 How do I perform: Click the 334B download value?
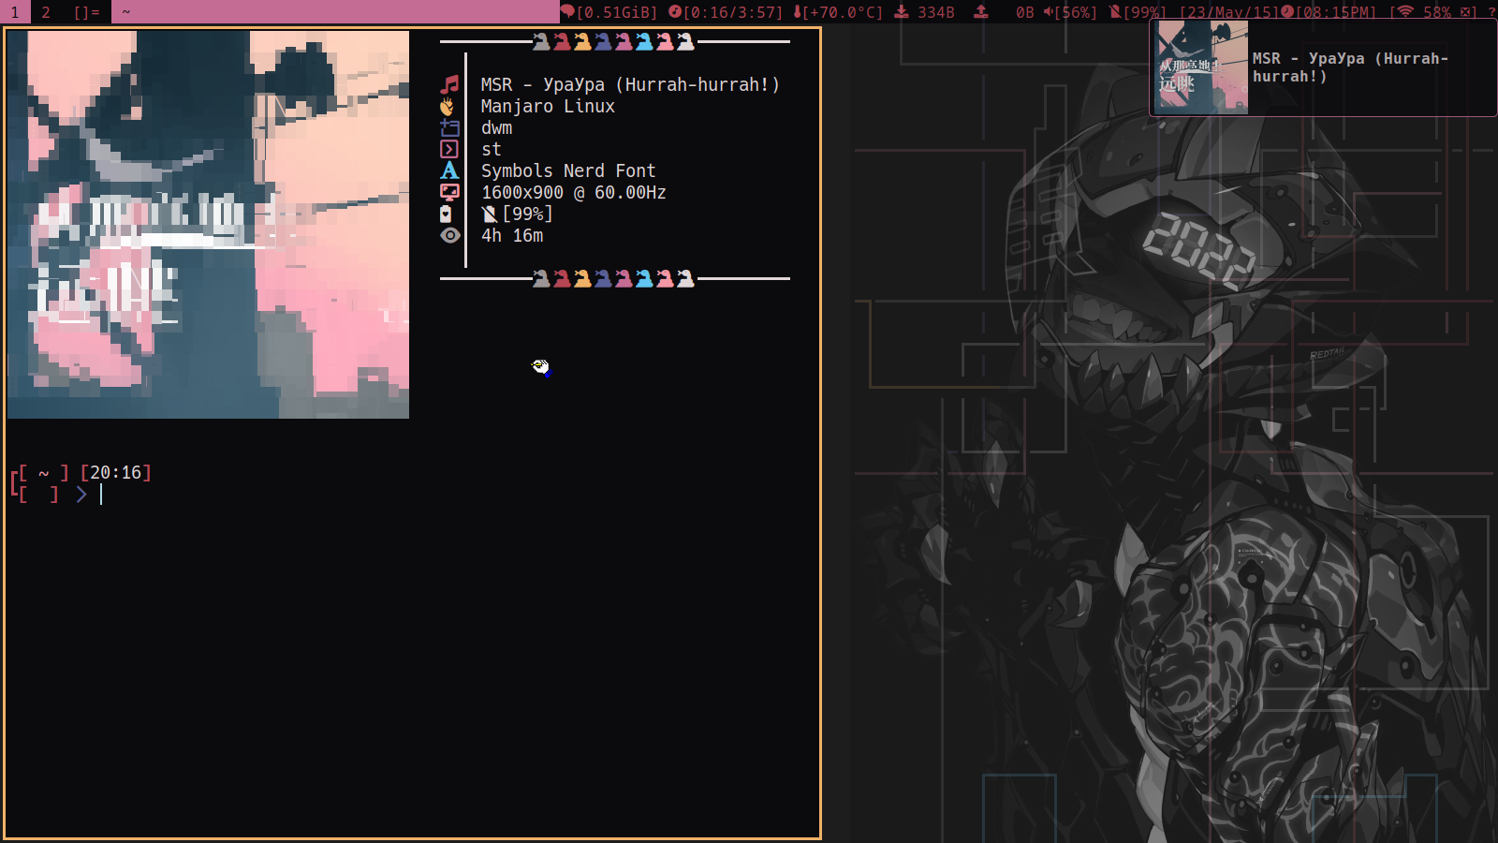[936, 12]
